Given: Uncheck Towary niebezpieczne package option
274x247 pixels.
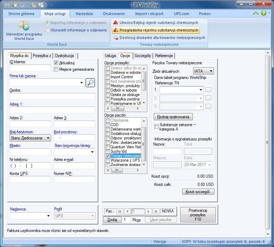Looking at the screenshot, I should [x=108, y=156].
